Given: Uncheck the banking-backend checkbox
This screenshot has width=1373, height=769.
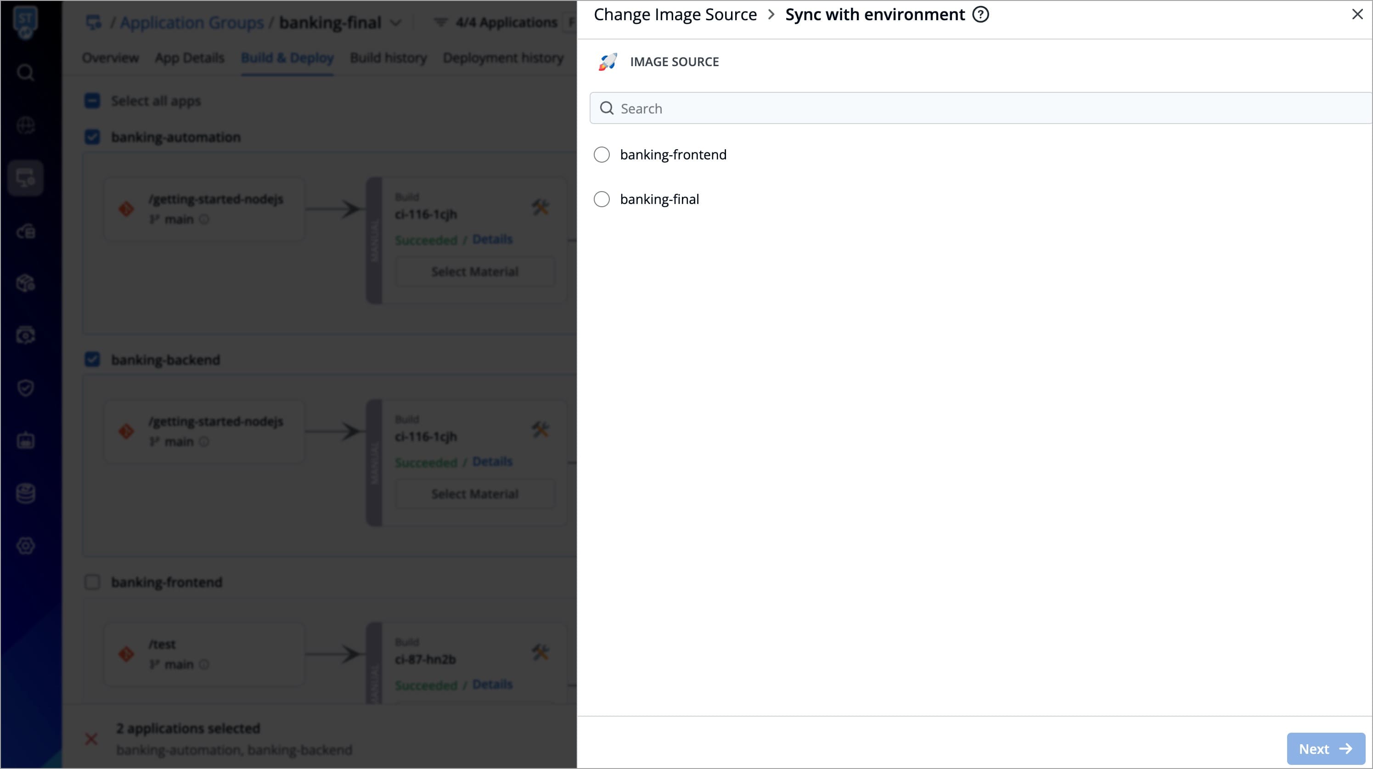Looking at the screenshot, I should point(92,359).
